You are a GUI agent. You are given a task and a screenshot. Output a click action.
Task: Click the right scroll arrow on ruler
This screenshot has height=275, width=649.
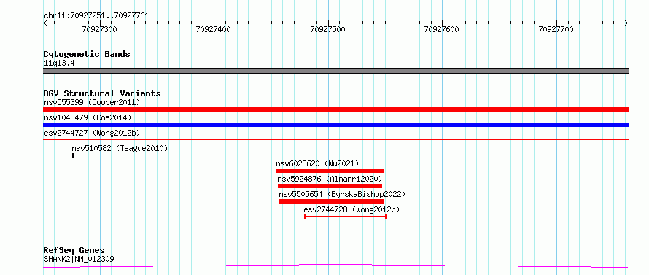pos(626,23)
